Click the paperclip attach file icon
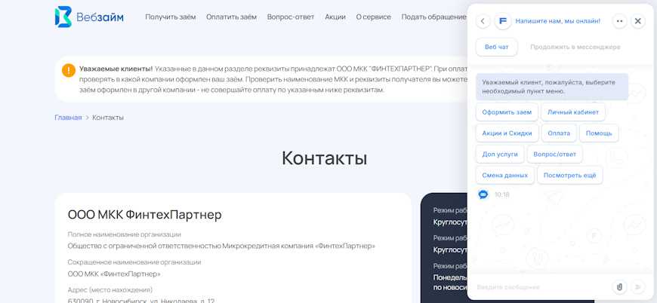Viewport: 657px width, 303px height. pyautogui.click(x=619, y=286)
